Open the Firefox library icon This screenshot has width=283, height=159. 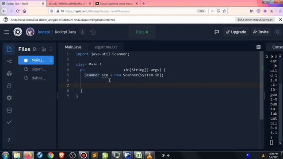(x=252, y=11)
